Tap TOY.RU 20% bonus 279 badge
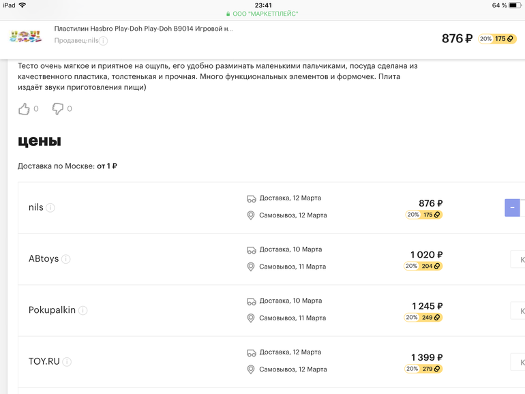This screenshot has height=394, width=525. click(x=423, y=369)
